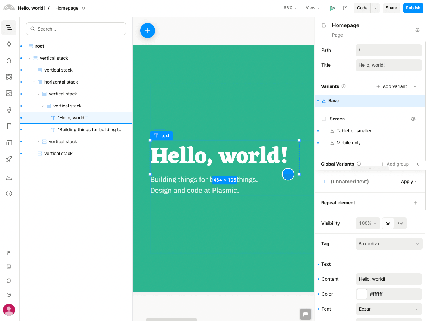426x321 pixels.
Task: Open the comments chat bubble icon
Action: pos(9,281)
